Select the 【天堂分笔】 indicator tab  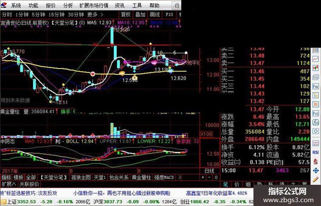point(54,178)
